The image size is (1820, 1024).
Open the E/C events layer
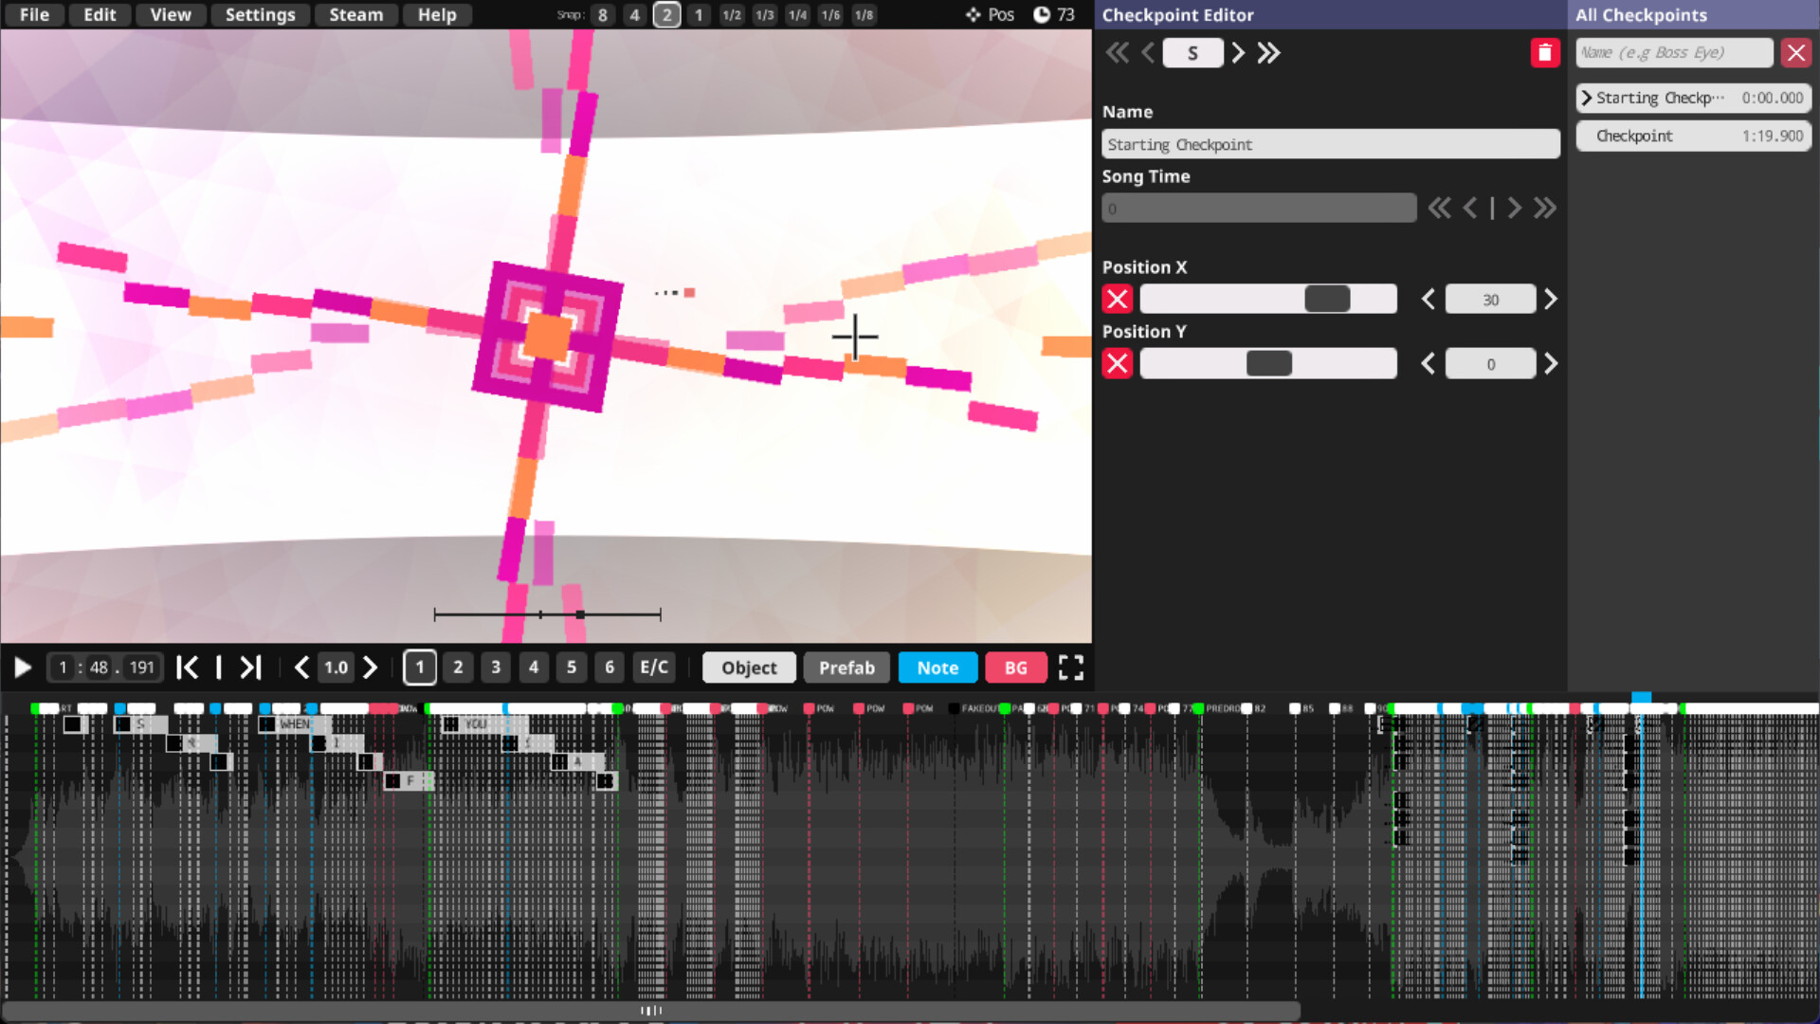coord(654,668)
